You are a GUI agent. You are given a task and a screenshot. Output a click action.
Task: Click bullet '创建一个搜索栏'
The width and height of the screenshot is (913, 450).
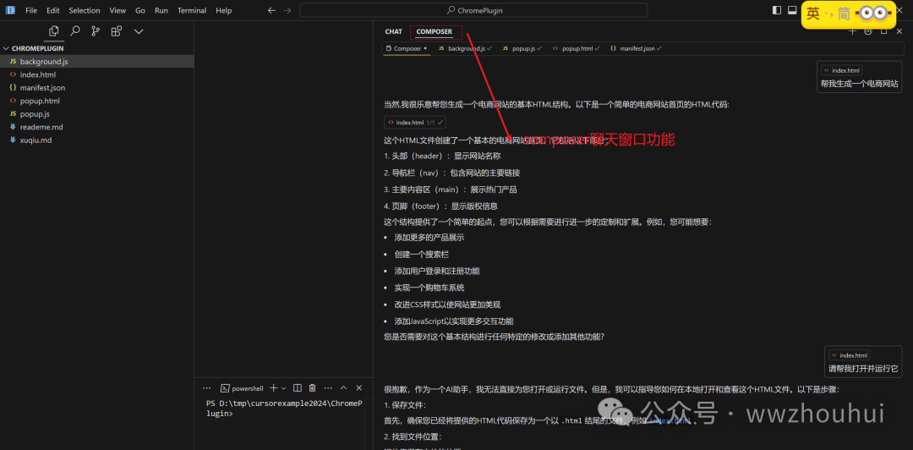point(422,255)
